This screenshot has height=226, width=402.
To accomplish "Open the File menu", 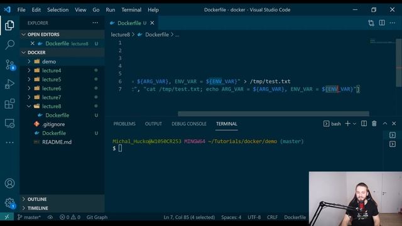I will click(x=21, y=10).
